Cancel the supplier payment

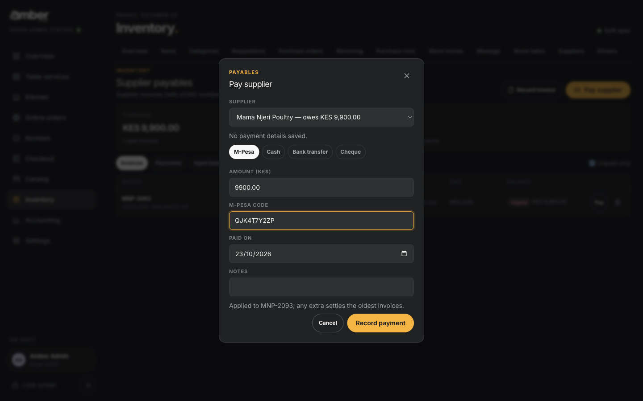pyautogui.click(x=328, y=323)
